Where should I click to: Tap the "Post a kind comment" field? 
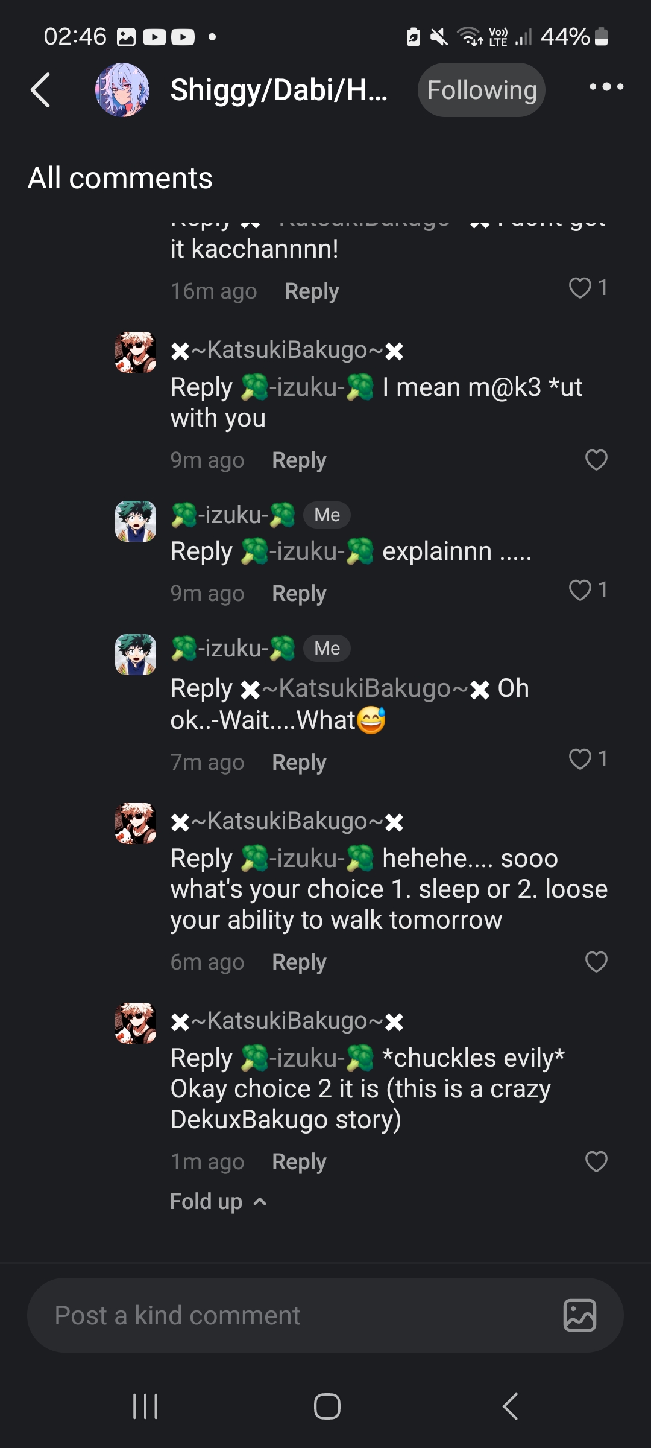289,1315
